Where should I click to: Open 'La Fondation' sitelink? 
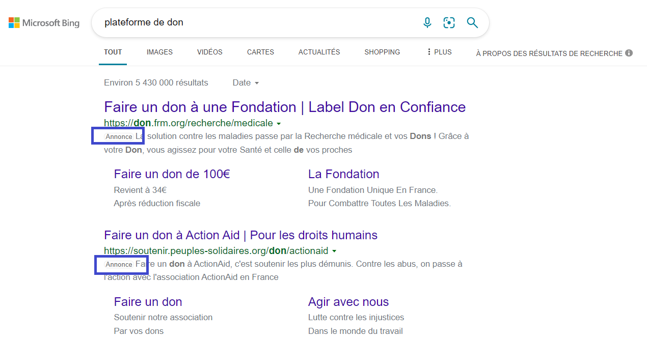click(344, 174)
